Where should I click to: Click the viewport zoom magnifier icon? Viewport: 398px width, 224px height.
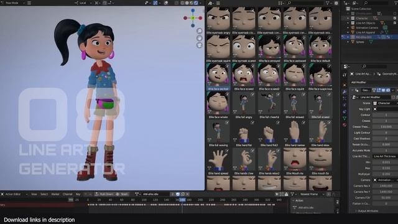pos(200,31)
